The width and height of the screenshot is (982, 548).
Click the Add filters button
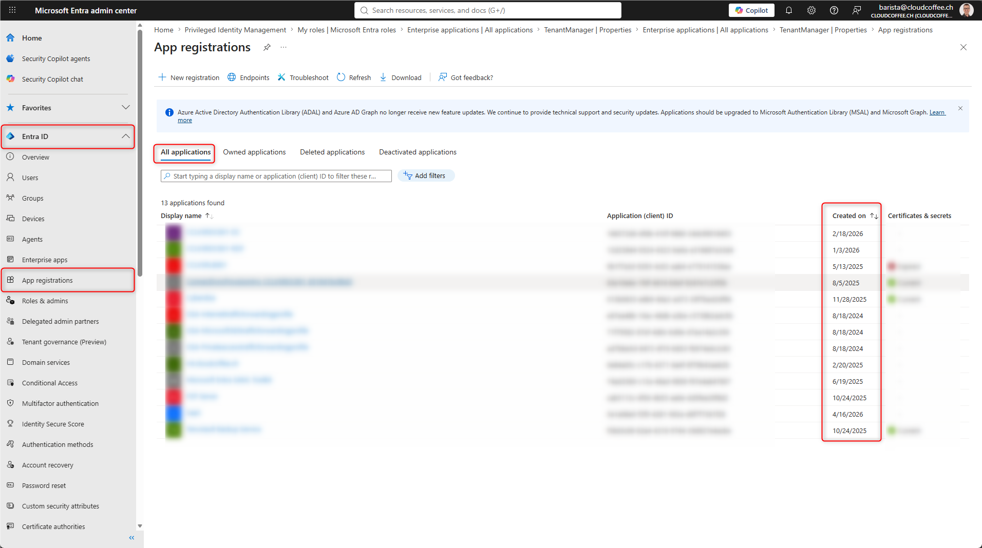[426, 175]
